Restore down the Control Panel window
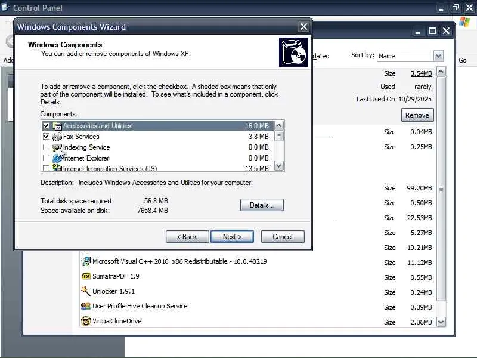 tap(456, 8)
